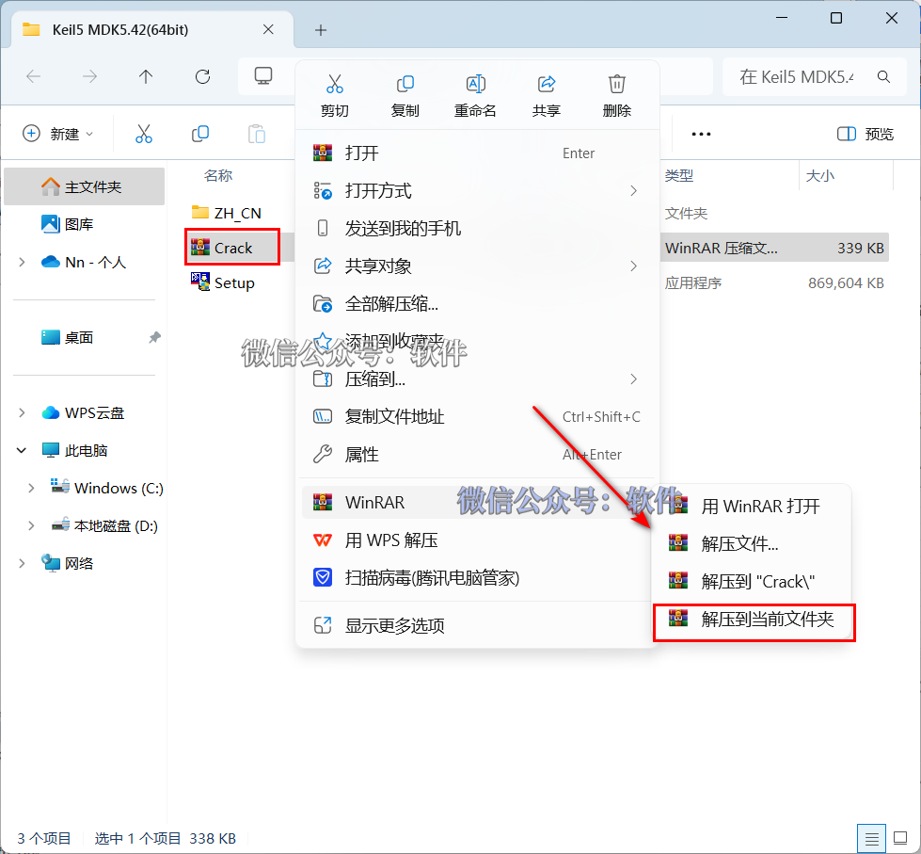Viewport: 921px width, 854px height.
Task: Click the Cut icon in context menu
Action: 335,84
